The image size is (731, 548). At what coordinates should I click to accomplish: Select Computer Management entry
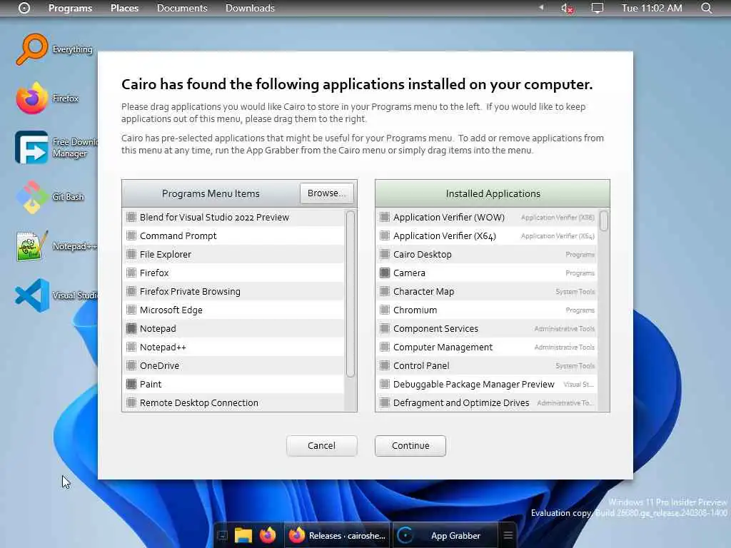pyautogui.click(x=487, y=347)
